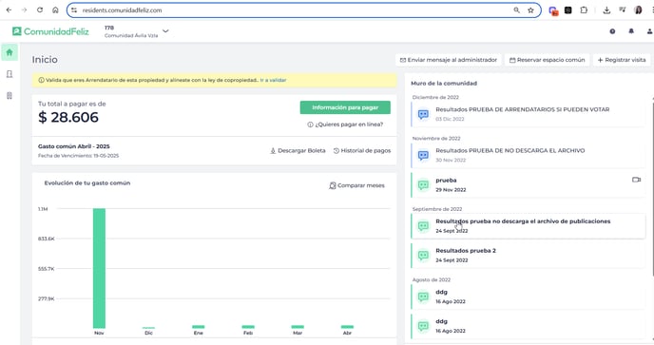
Task: Click Comparar meses on the chart
Action: coord(356,185)
